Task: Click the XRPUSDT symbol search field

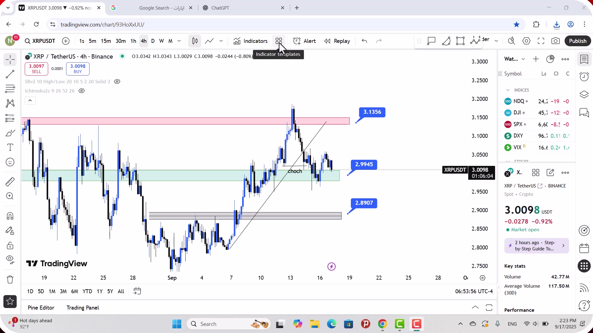Action: pyautogui.click(x=40, y=41)
